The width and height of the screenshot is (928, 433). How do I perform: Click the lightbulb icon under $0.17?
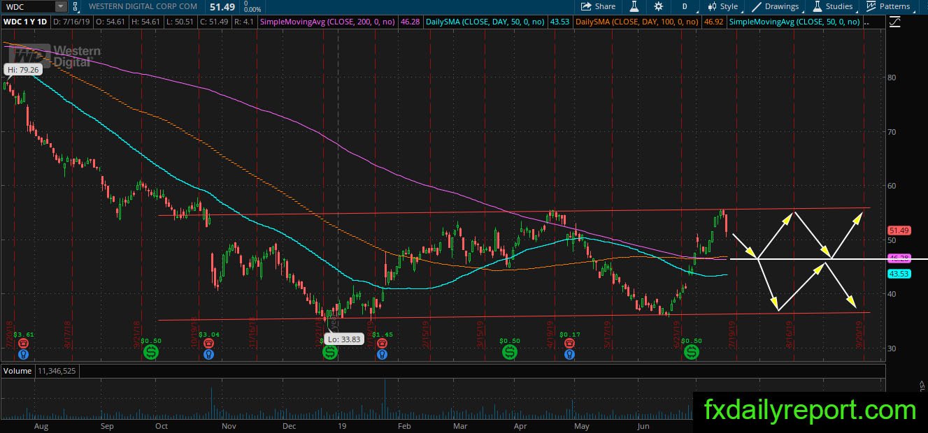[570, 355]
